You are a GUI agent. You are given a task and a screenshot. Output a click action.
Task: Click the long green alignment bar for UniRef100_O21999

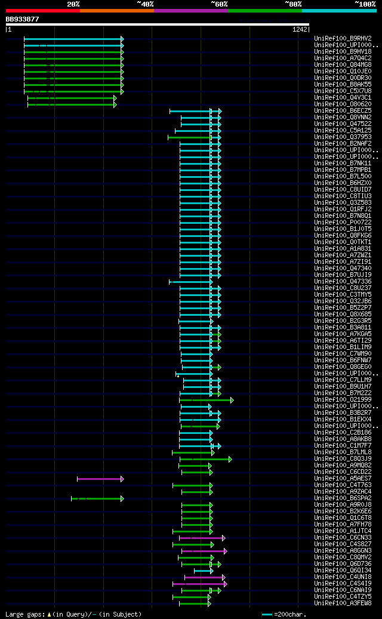pos(207,400)
